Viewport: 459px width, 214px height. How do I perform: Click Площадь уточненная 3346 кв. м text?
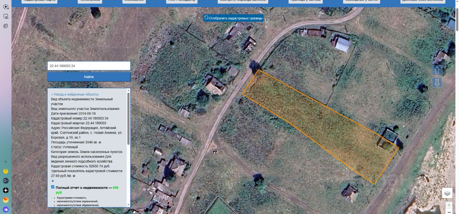click(76, 143)
